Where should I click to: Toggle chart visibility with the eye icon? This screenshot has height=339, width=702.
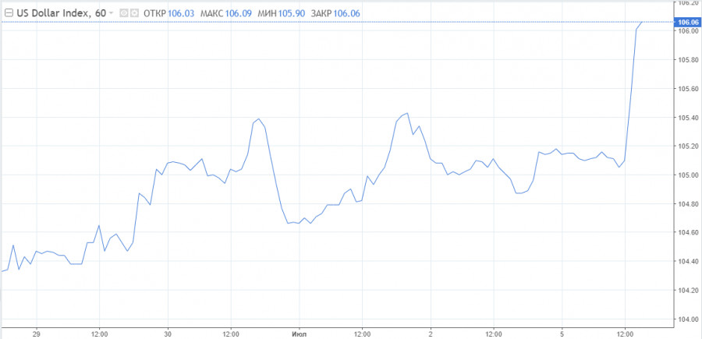click(124, 13)
